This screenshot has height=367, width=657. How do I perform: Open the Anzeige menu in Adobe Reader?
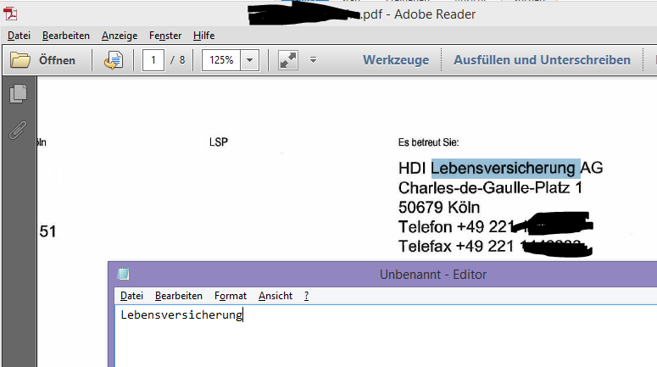(120, 36)
